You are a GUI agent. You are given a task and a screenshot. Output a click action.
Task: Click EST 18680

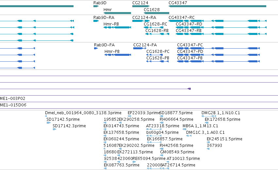110,152
